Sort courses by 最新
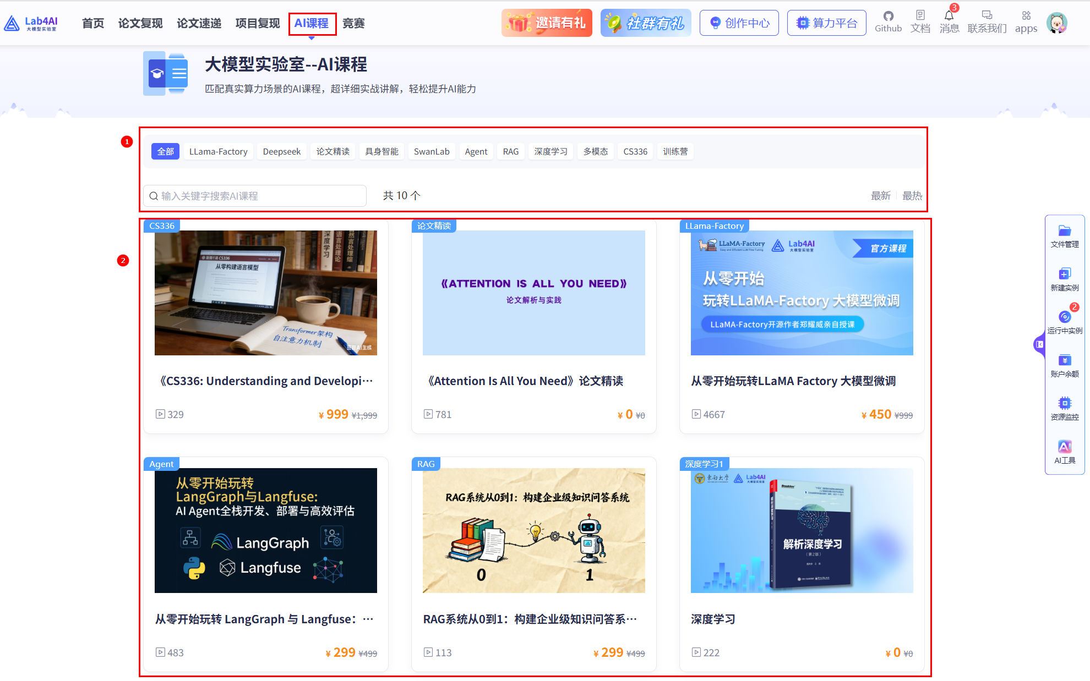The width and height of the screenshot is (1090, 681). click(x=880, y=196)
